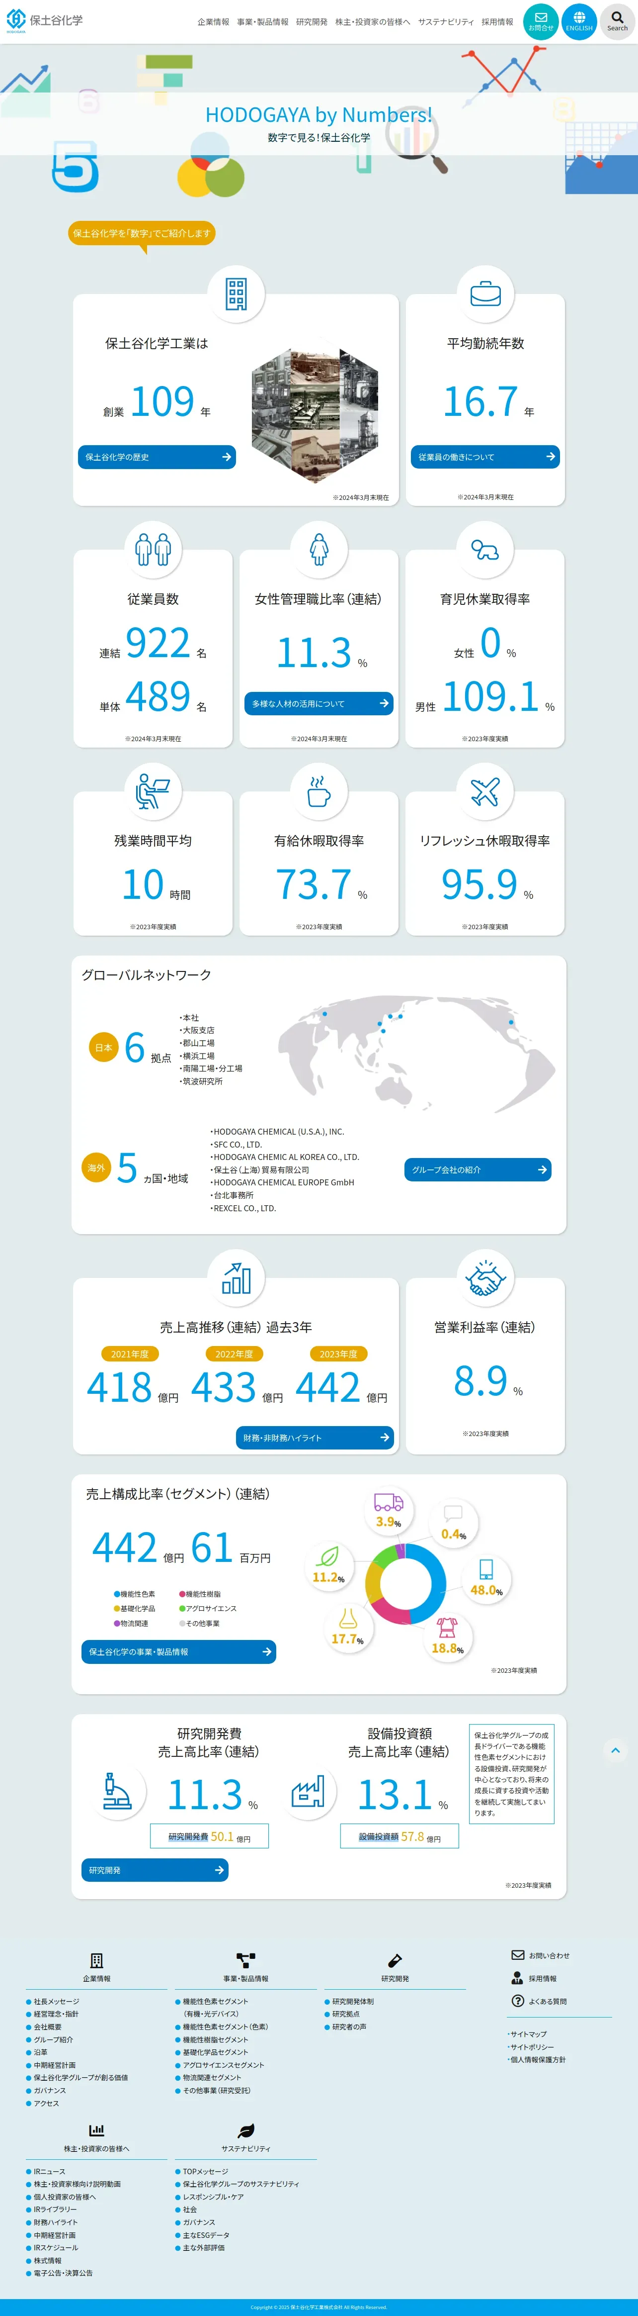
Task: Open footer link 電子公告・決算公告
Action: [63, 2273]
